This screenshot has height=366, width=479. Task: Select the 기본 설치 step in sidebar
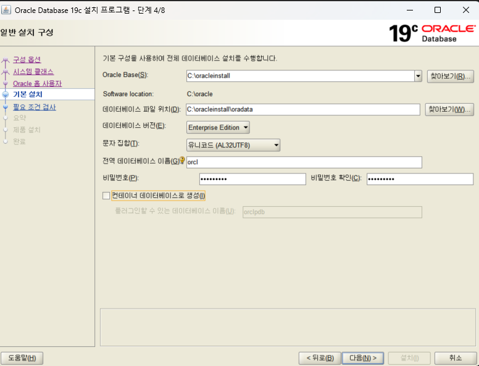point(28,94)
